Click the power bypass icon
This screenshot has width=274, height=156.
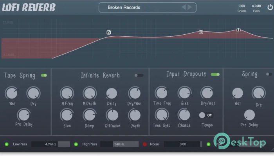pyautogui.click(x=270, y=7)
